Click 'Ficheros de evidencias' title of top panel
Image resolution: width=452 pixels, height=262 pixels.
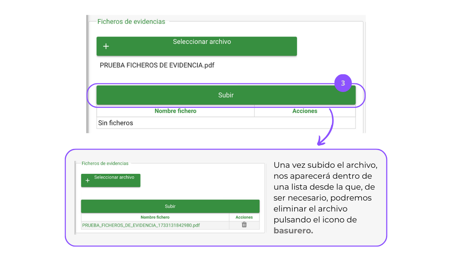[x=131, y=21]
